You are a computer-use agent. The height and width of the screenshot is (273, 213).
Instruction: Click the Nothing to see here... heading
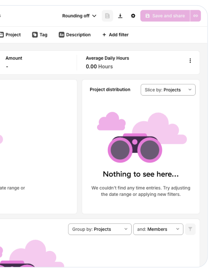(141, 174)
